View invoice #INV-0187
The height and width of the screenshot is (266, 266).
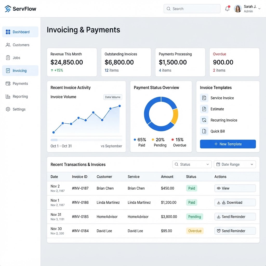coord(235,188)
